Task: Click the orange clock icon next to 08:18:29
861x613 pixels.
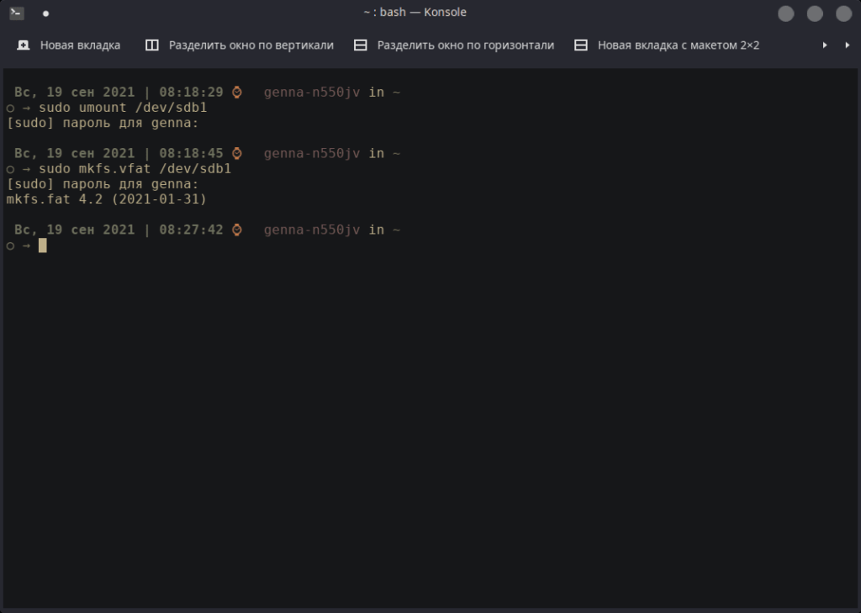Action: (236, 92)
